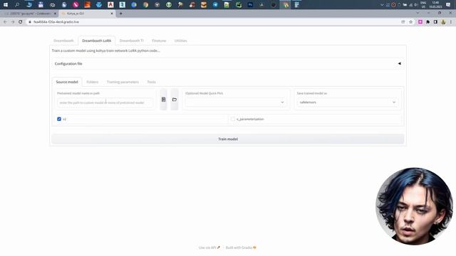Reload the page in the browser
Screen dimensions: 456x256
pos(21,22)
